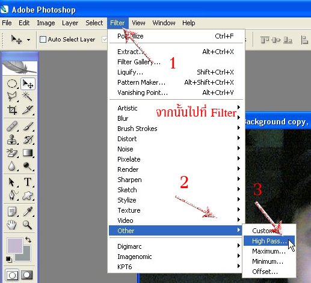The image size is (311, 283).
Task: Click the align vertical centers icon
Action: point(276,40)
